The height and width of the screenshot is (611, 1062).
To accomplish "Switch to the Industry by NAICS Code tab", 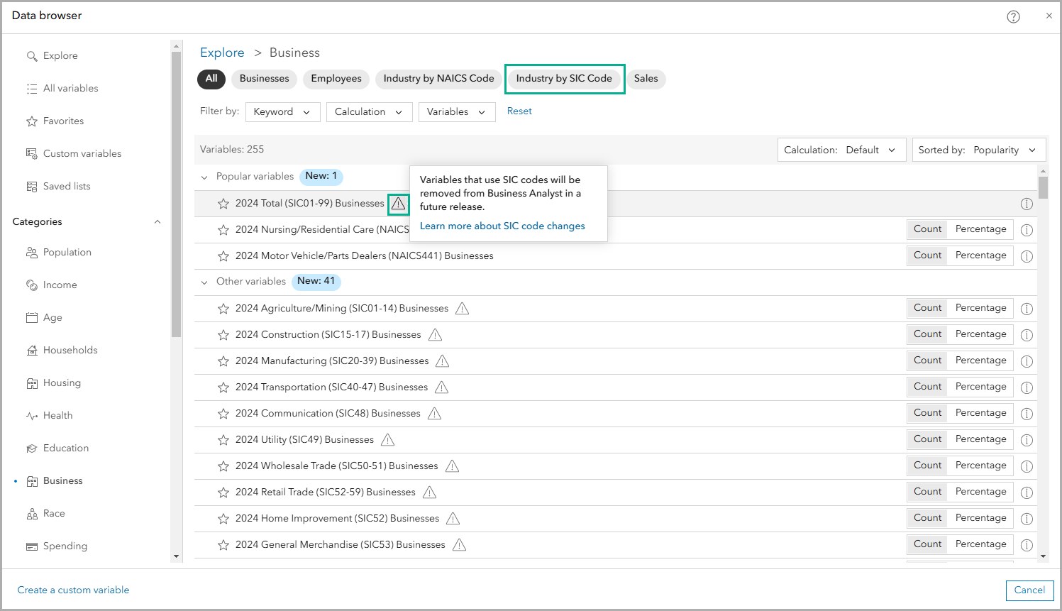I will [x=438, y=79].
